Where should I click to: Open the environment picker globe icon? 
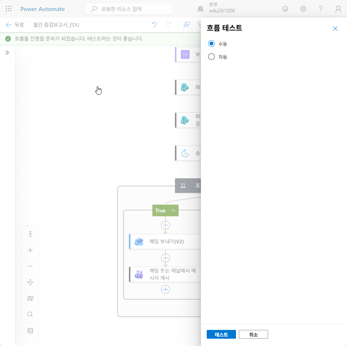point(201,9)
